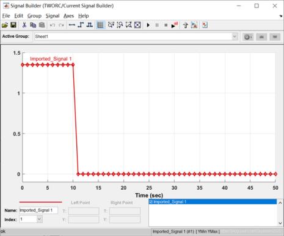
Task: Click the move group down button
Action: pos(275,37)
